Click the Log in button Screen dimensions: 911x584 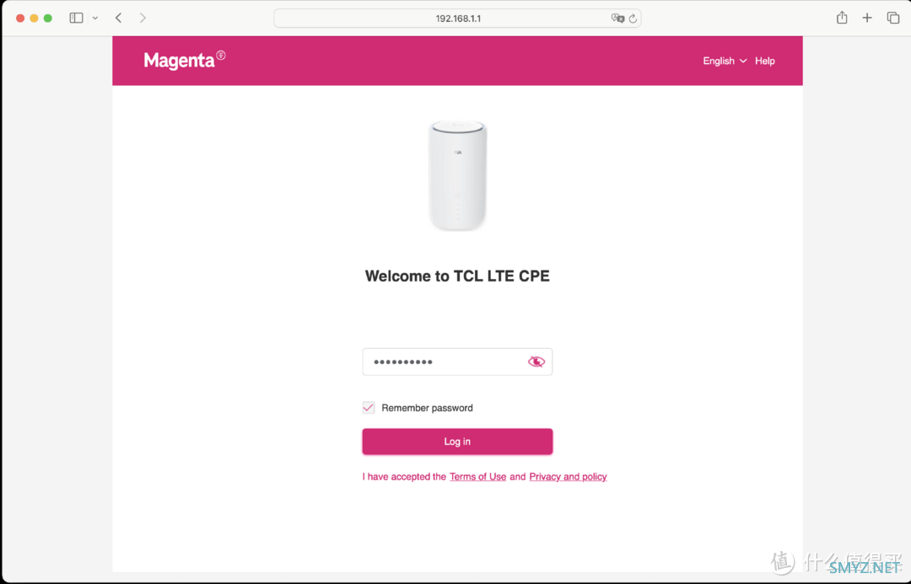457,442
